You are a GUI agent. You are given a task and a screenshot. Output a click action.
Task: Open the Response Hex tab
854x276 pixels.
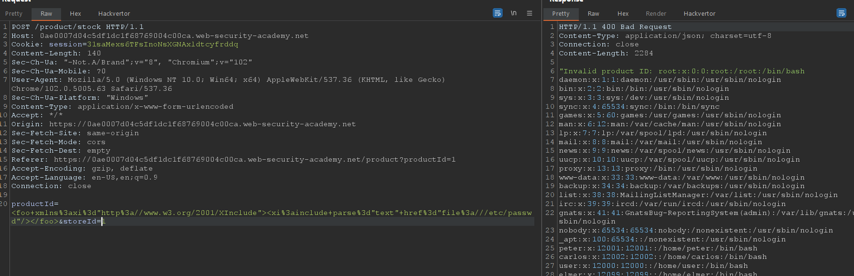click(x=623, y=14)
